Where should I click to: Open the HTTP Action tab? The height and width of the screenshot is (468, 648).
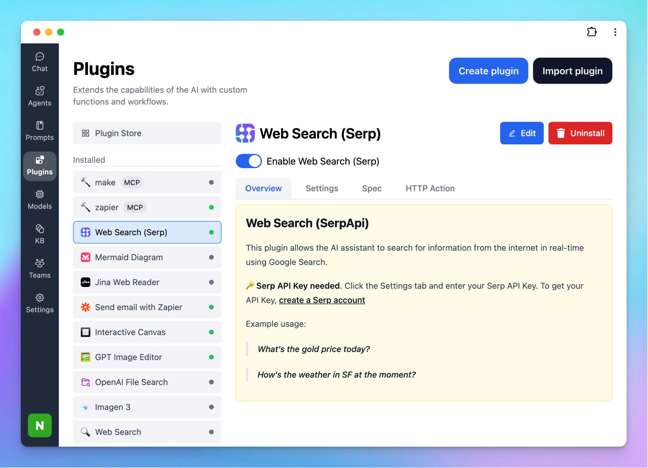[430, 189]
